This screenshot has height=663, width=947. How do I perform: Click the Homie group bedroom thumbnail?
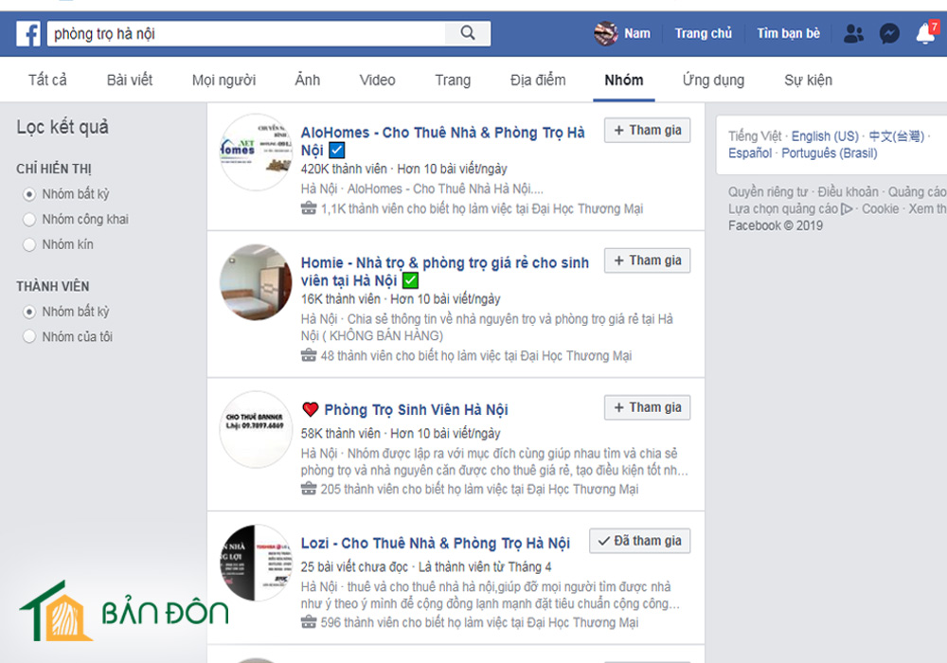(256, 282)
